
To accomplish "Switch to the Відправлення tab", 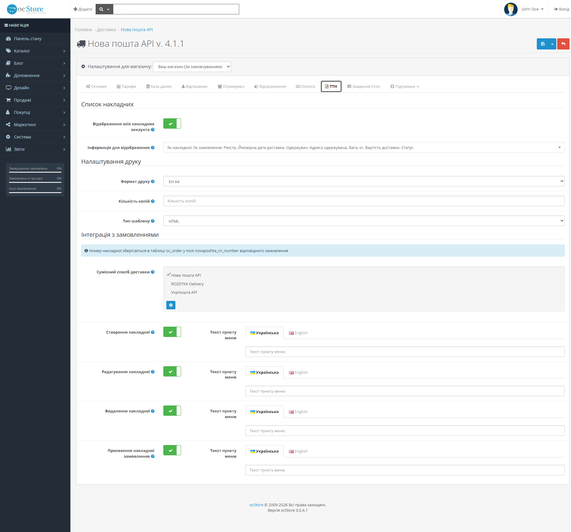I will click(270, 87).
